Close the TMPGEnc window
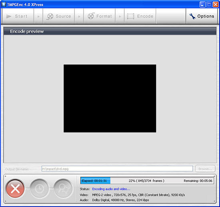220x207 pixels. 216,5
